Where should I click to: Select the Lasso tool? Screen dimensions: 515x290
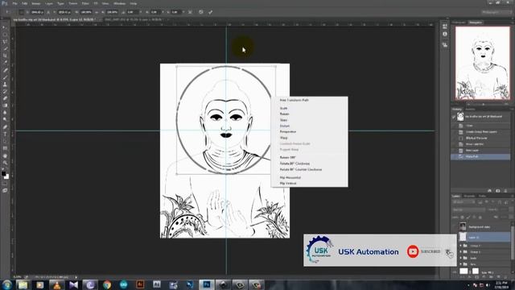(x=5, y=42)
